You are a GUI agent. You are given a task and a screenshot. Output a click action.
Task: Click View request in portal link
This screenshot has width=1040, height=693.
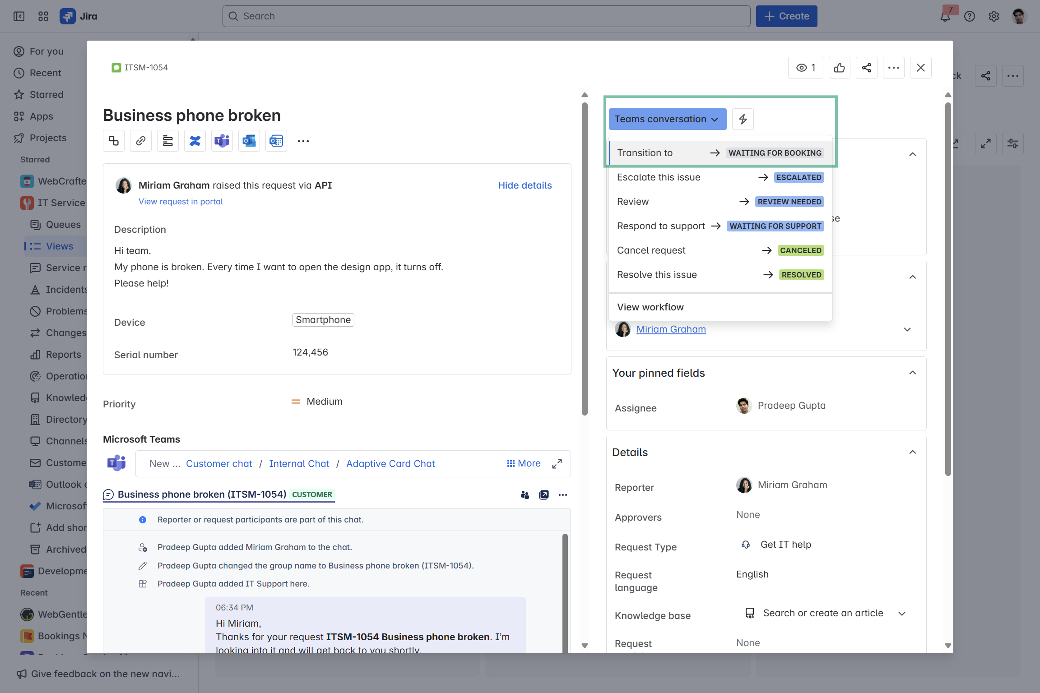click(181, 202)
